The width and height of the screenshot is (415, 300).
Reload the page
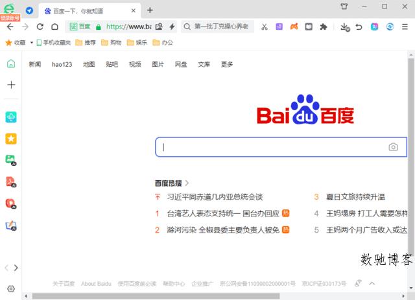40,27
